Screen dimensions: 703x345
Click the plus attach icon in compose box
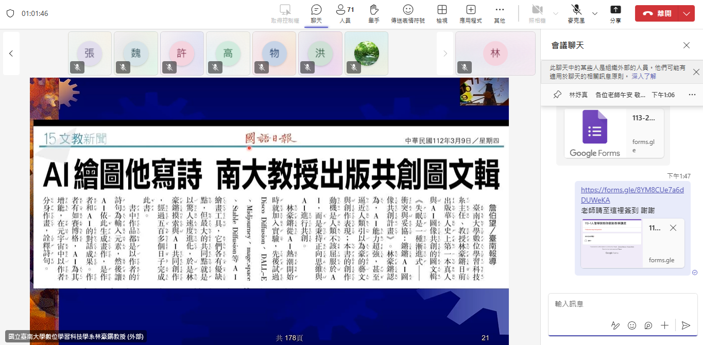(x=664, y=325)
